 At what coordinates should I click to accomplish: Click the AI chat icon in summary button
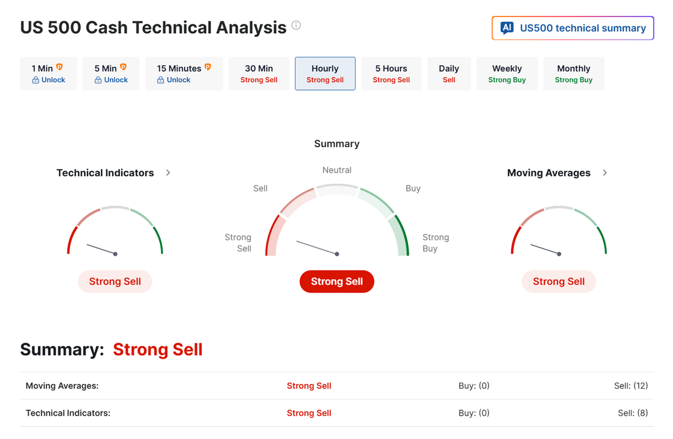click(507, 28)
